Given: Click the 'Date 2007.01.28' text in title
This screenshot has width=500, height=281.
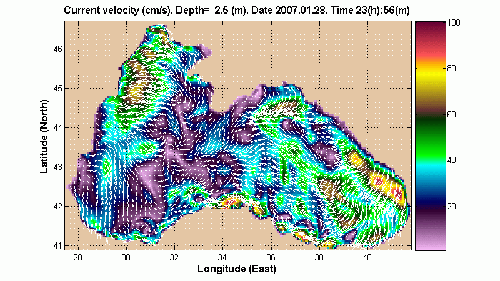Looking at the screenshot, I should tap(289, 11).
